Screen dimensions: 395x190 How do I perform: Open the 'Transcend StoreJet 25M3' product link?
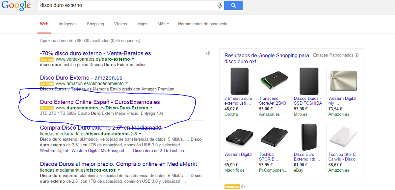pos(273,101)
